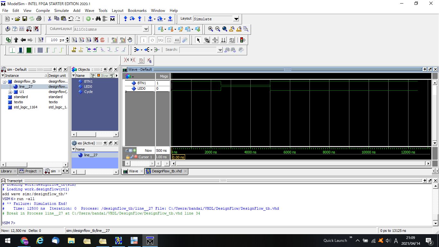Open Internet Explorer from the taskbar
This screenshot has width=439, height=247.
(x=40, y=240)
